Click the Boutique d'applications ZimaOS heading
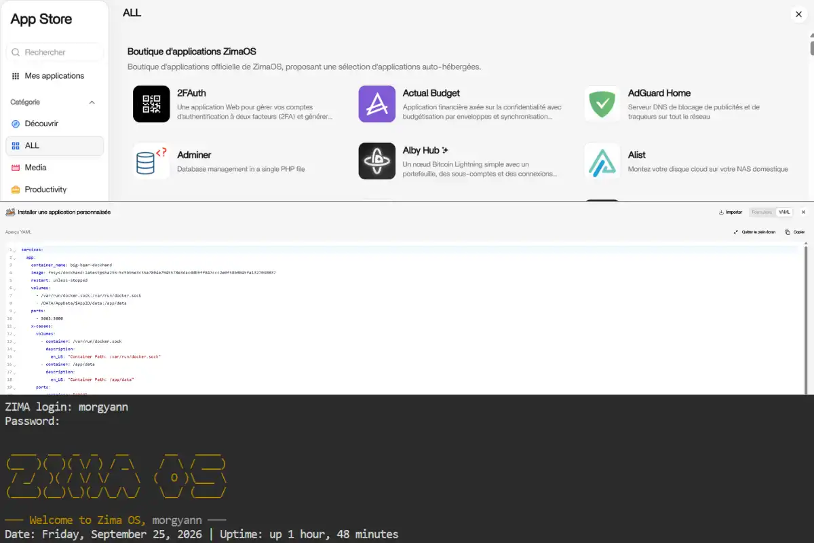Viewport: 814px width, 543px height. pyautogui.click(x=192, y=52)
